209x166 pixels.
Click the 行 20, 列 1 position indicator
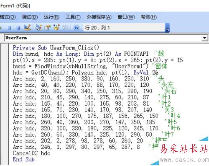[97, 28]
